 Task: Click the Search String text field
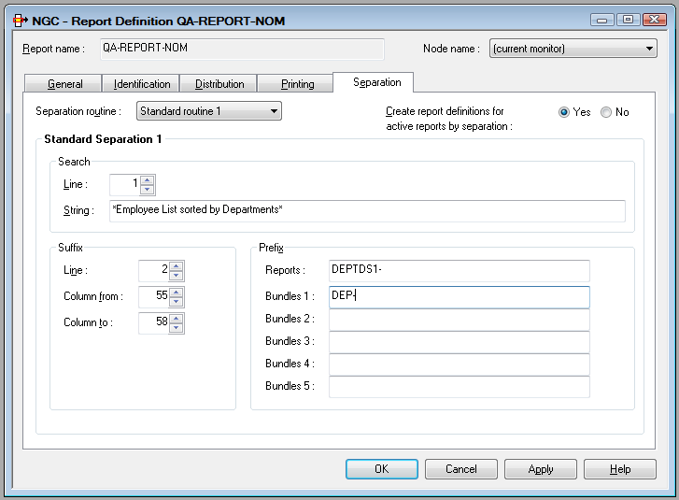point(367,210)
